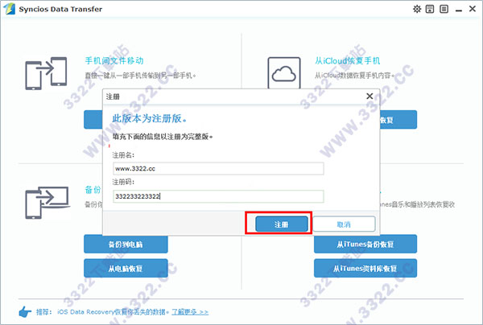Click the 从电脑恢复 button

126,269
